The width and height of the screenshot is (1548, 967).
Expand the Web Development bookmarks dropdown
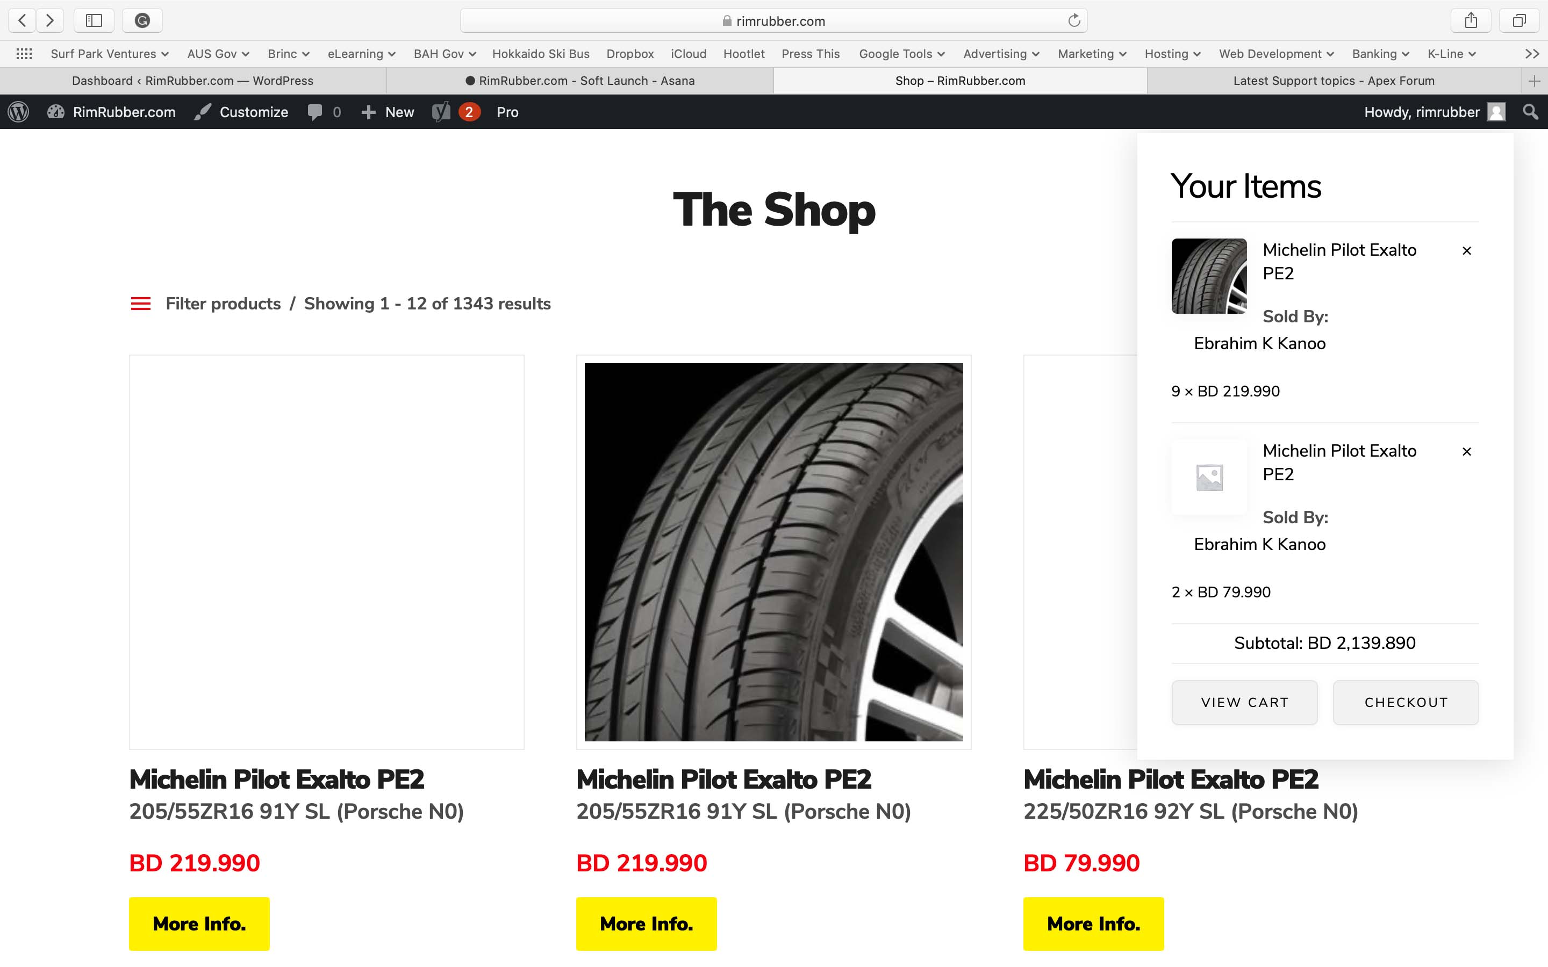click(1276, 54)
